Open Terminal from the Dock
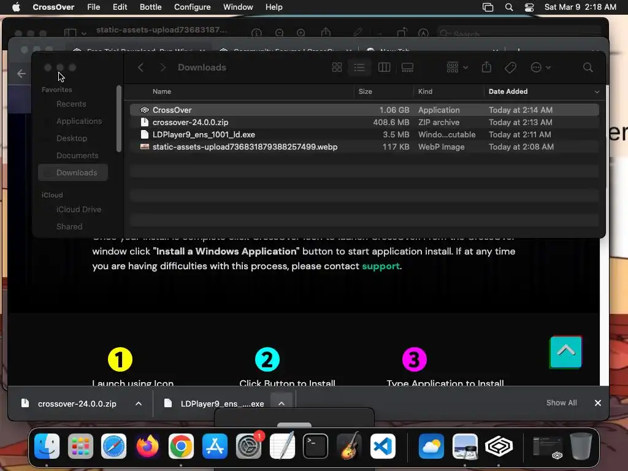The width and height of the screenshot is (628, 471). point(316,446)
